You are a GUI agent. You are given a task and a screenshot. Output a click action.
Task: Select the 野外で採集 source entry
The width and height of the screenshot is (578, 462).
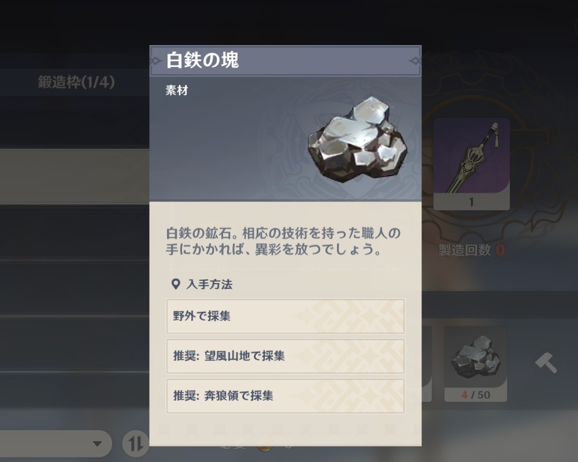(286, 316)
